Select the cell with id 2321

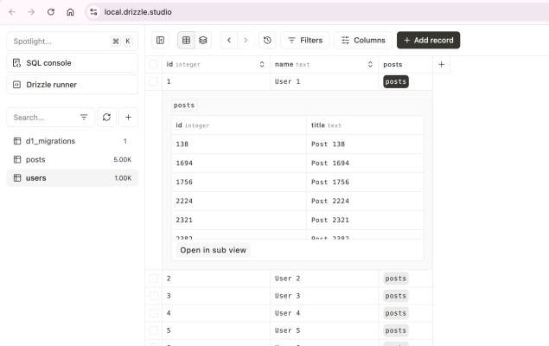click(x=239, y=220)
